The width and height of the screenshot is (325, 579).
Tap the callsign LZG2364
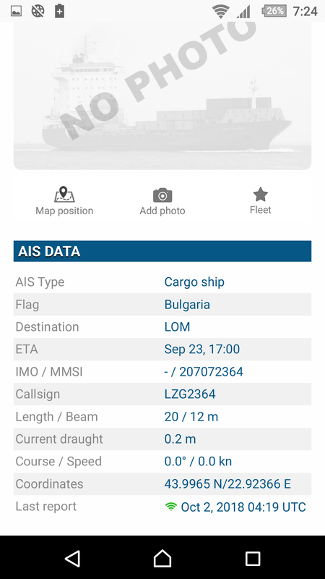coord(190,394)
